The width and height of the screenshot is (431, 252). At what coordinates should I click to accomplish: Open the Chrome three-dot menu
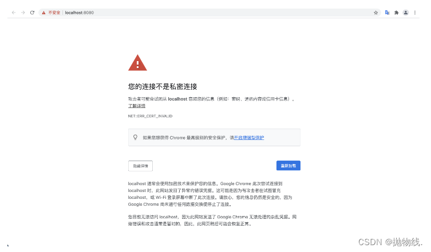pyautogui.click(x=415, y=13)
